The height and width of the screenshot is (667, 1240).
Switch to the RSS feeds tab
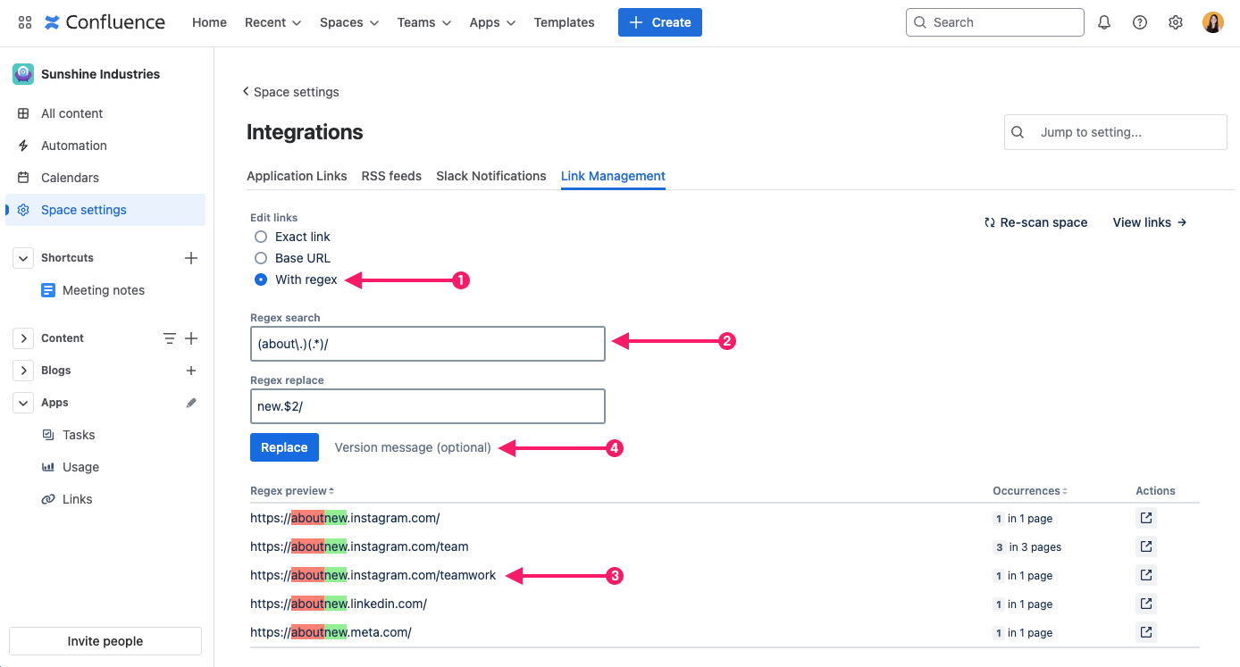pos(390,176)
